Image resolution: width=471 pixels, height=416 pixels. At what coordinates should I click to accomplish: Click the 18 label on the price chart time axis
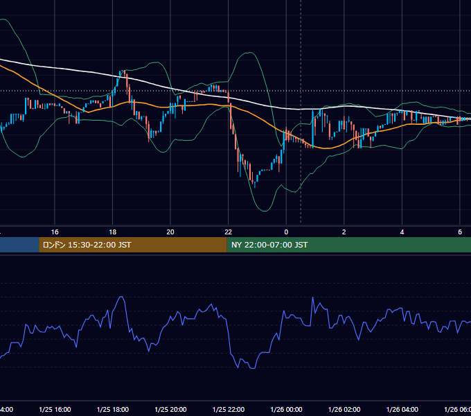coord(113,232)
